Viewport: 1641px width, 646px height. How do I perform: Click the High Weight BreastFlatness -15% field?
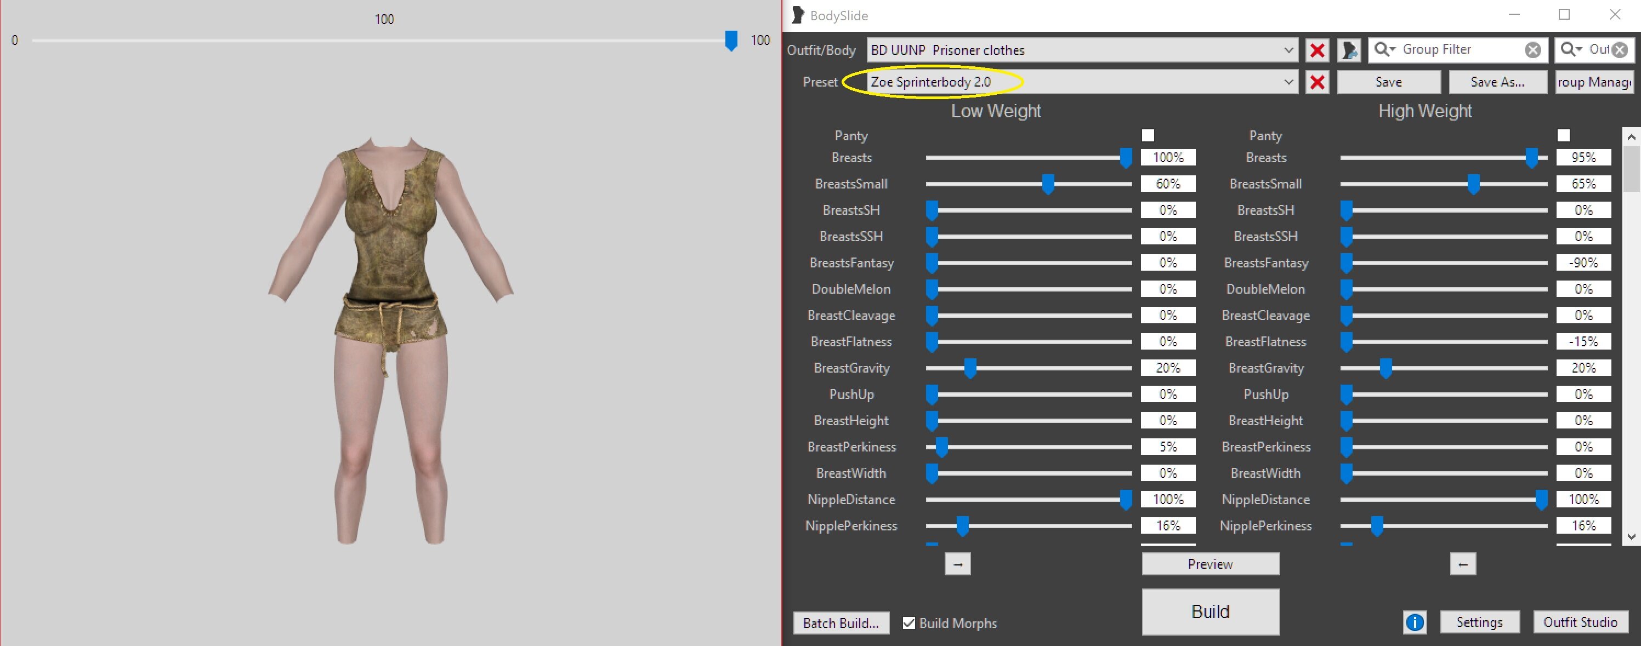(1583, 342)
